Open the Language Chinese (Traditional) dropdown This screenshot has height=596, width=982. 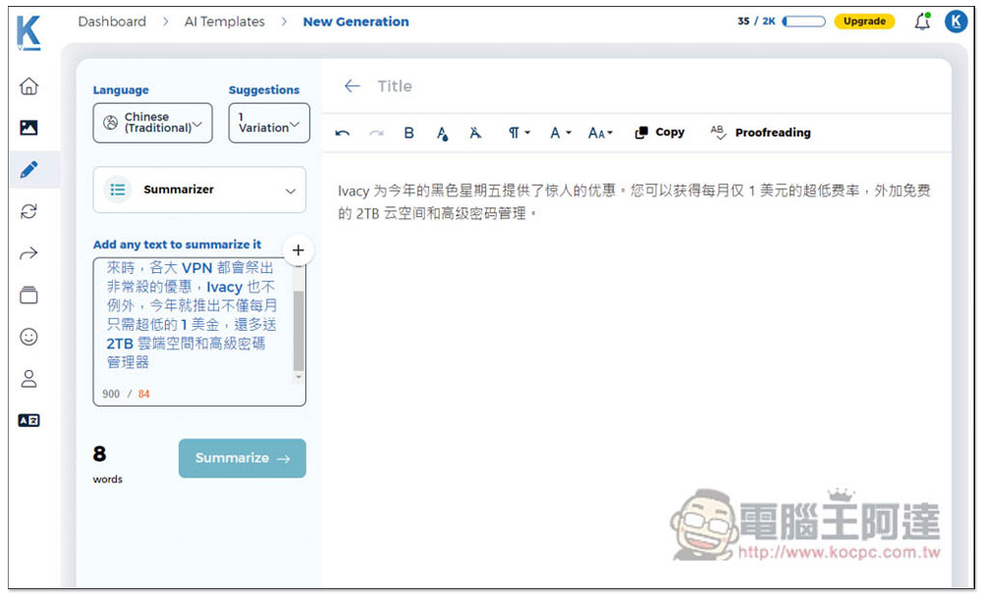(153, 123)
